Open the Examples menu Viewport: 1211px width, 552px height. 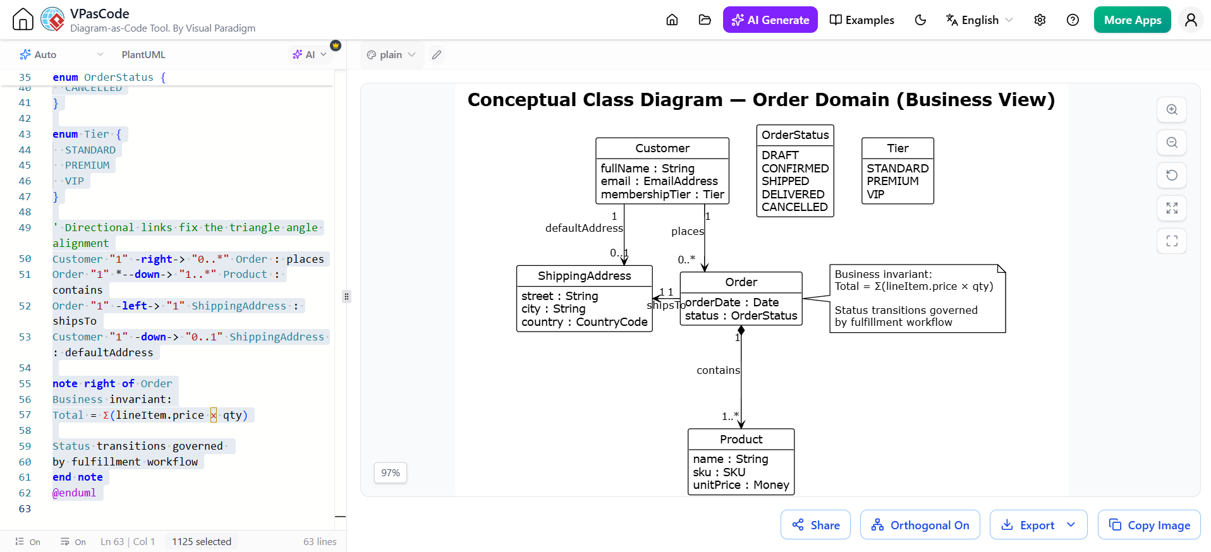(x=861, y=20)
